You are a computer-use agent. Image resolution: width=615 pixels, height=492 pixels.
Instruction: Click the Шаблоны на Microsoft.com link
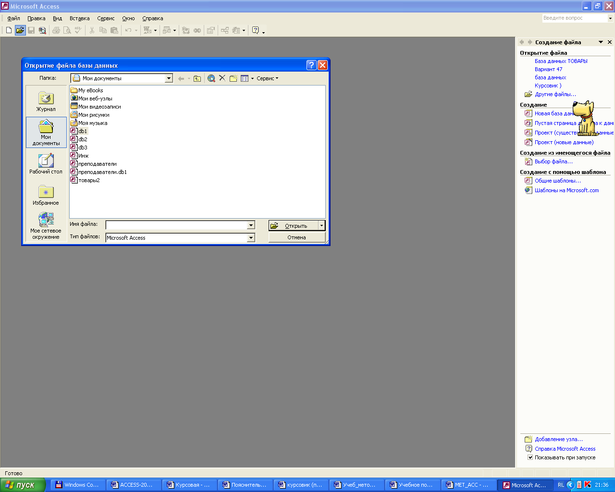click(x=566, y=190)
